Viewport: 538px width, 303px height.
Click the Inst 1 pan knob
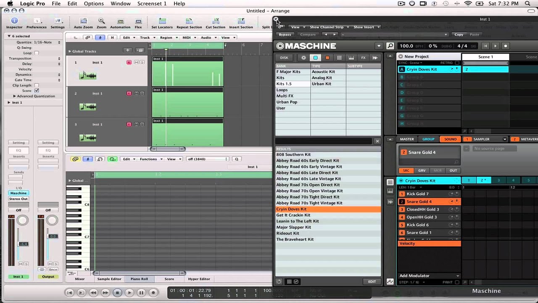23,220
